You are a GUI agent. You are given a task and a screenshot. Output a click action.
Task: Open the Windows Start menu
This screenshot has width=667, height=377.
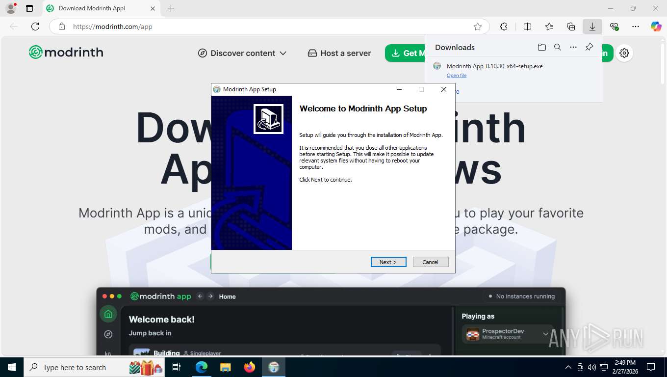pyautogui.click(x=11, y=367)
